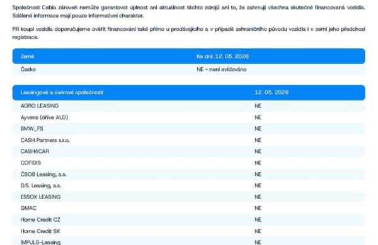Viewport: 378px width, 245px height.
Task: Select the NE value for Ayvens
Action: (x=258, y=117)
